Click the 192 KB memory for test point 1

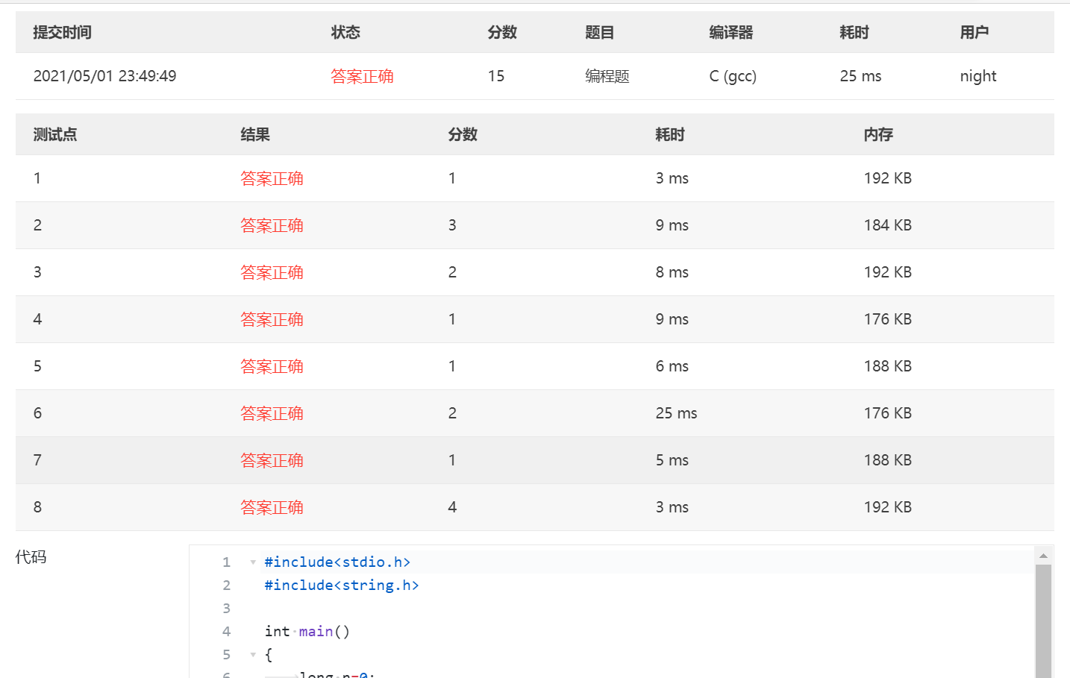coord(888,178)
